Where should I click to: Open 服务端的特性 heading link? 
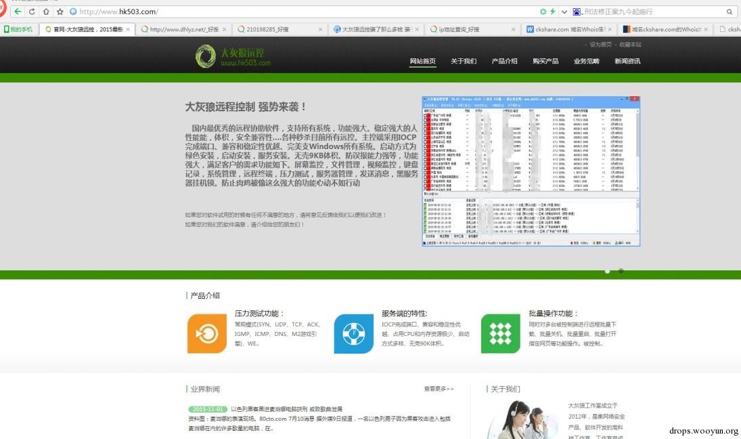click(404, 314)
